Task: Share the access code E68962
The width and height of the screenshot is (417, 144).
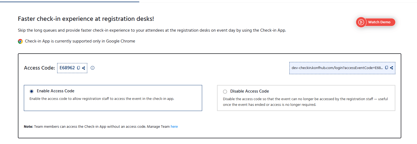Action: click(x=84, y=68)
